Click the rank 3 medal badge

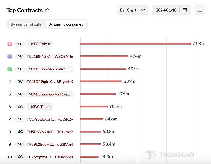[x=9, y=69]
